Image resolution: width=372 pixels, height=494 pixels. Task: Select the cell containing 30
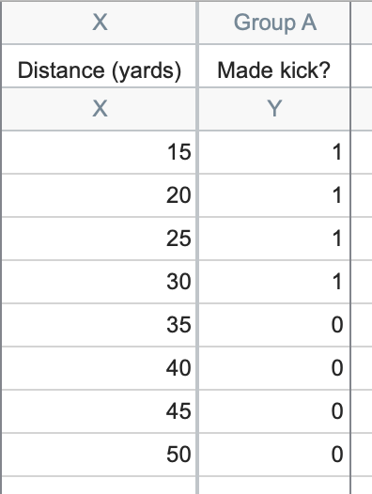(x=99, y=282)
